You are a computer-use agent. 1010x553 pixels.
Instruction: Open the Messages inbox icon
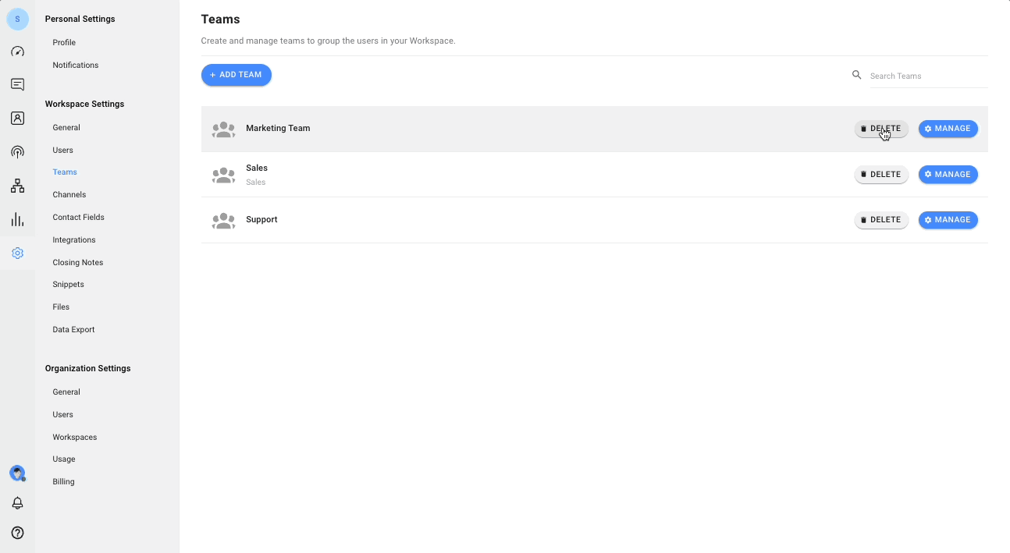17,83
